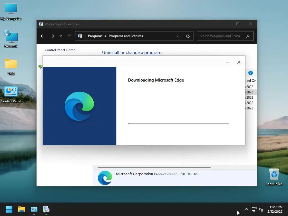Click the shield icon beside the installer dialog
288x216 pixels.
coord(40,66)
